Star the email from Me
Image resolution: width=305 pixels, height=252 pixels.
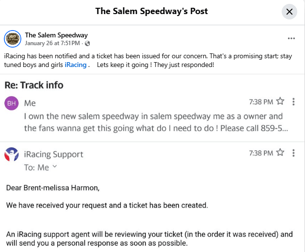(280, 101)
